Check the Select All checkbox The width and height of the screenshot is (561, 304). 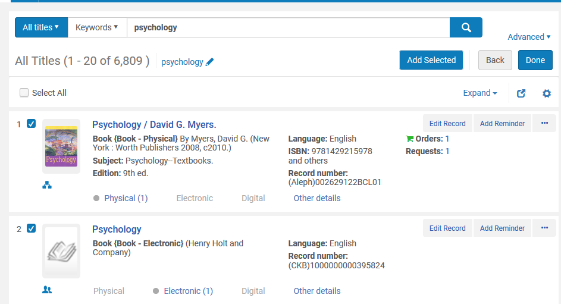pyautogui.click(x=24, y=93)
